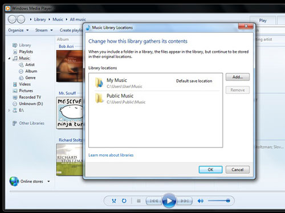This screenshot has width=285, height=213.
Task: Skip to the previous track
Action: click(x=153, y=201)
